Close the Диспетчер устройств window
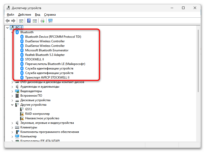 pos(195,8)
